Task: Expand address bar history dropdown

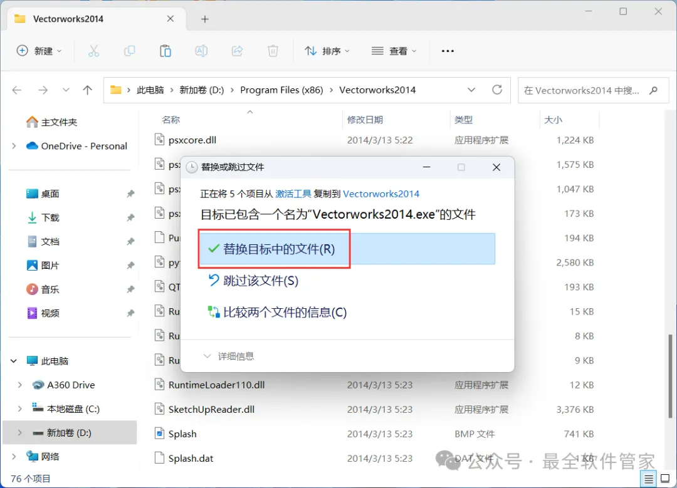Action: pyautogui.click(x=471, y=90)
